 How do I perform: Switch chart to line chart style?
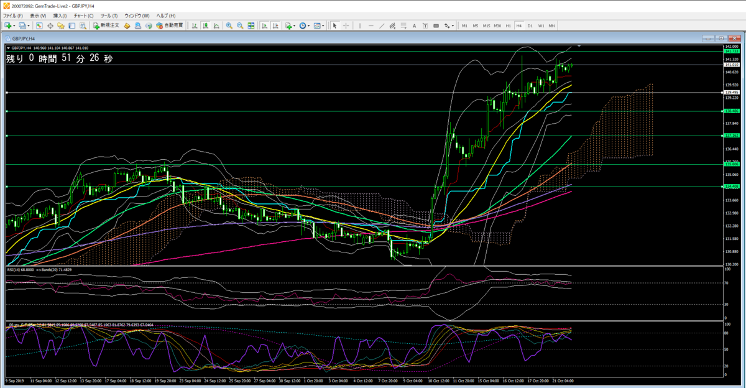click(x=216, y=25)
